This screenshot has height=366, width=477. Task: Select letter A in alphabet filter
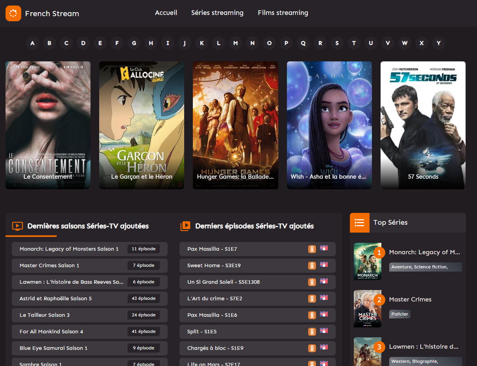(32, 43)
